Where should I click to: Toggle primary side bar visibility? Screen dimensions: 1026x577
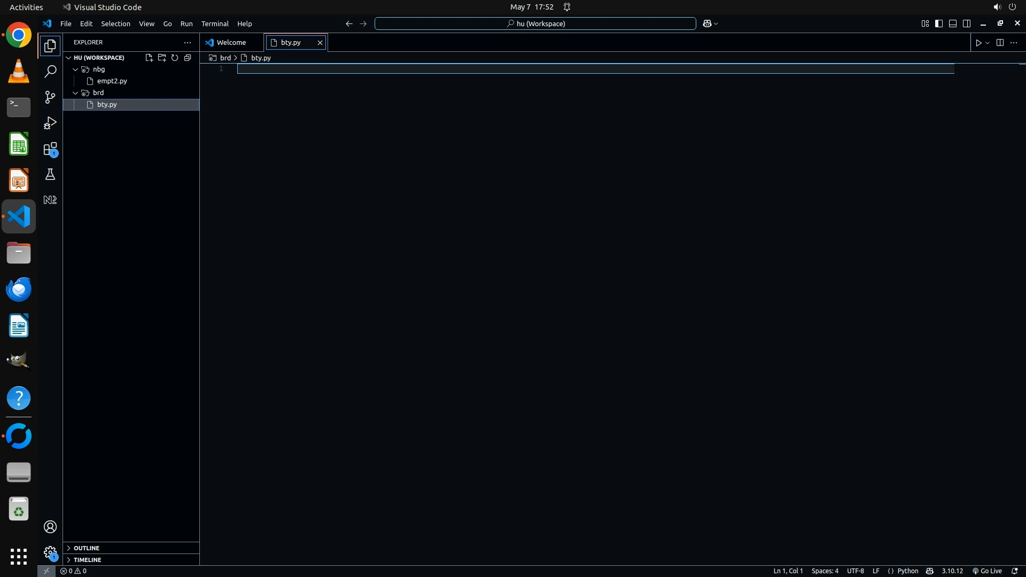point(939,24)
